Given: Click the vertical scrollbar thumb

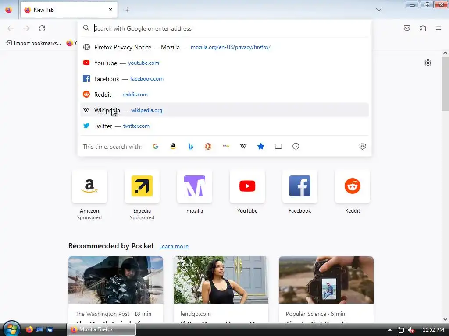Looking at the screenshot, I should 445,84.
